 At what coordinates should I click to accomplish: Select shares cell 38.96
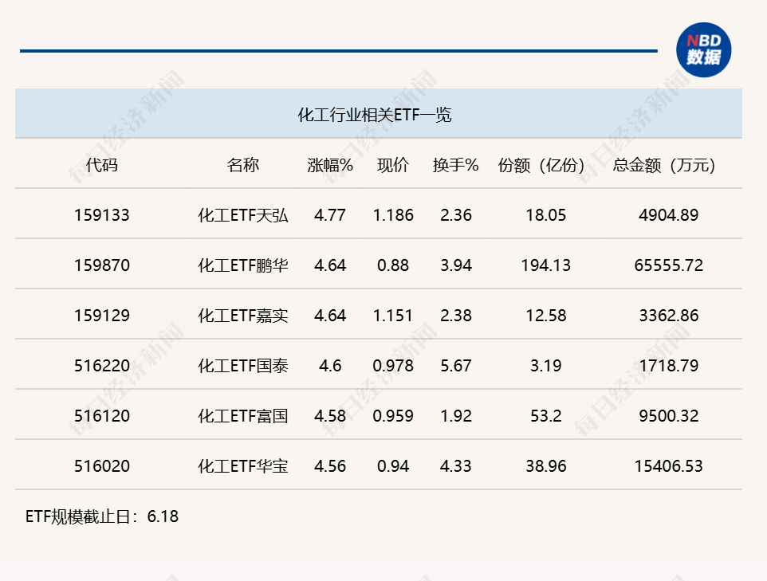point(546,466)
